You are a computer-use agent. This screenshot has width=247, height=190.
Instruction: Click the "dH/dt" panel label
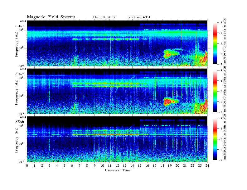20,26
